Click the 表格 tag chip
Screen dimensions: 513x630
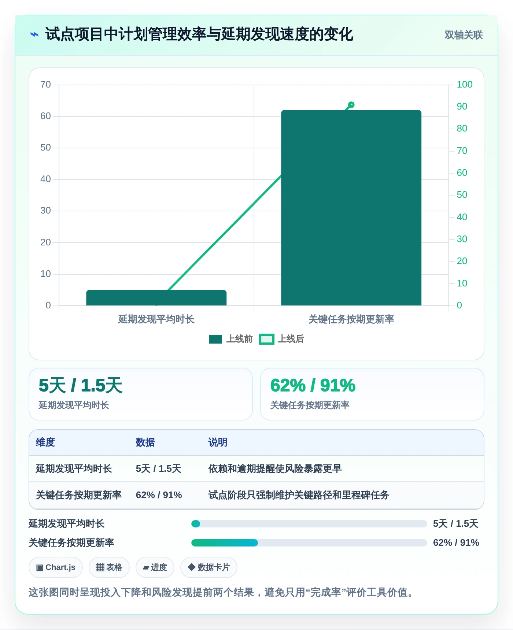pyautogui.click(x=109, y=567)
